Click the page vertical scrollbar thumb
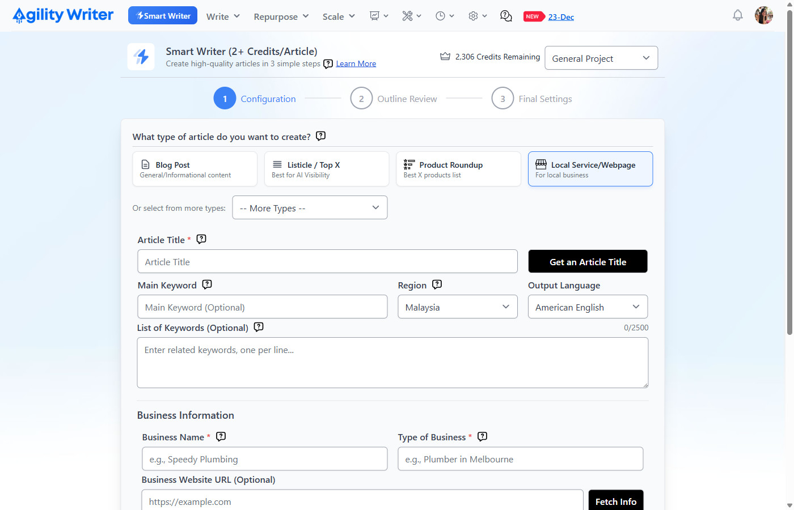Screen dimensions: 794x510 pos(789,173)
